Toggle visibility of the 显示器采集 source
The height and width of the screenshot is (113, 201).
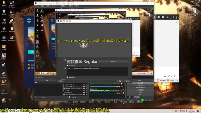[x=84, y=92]
